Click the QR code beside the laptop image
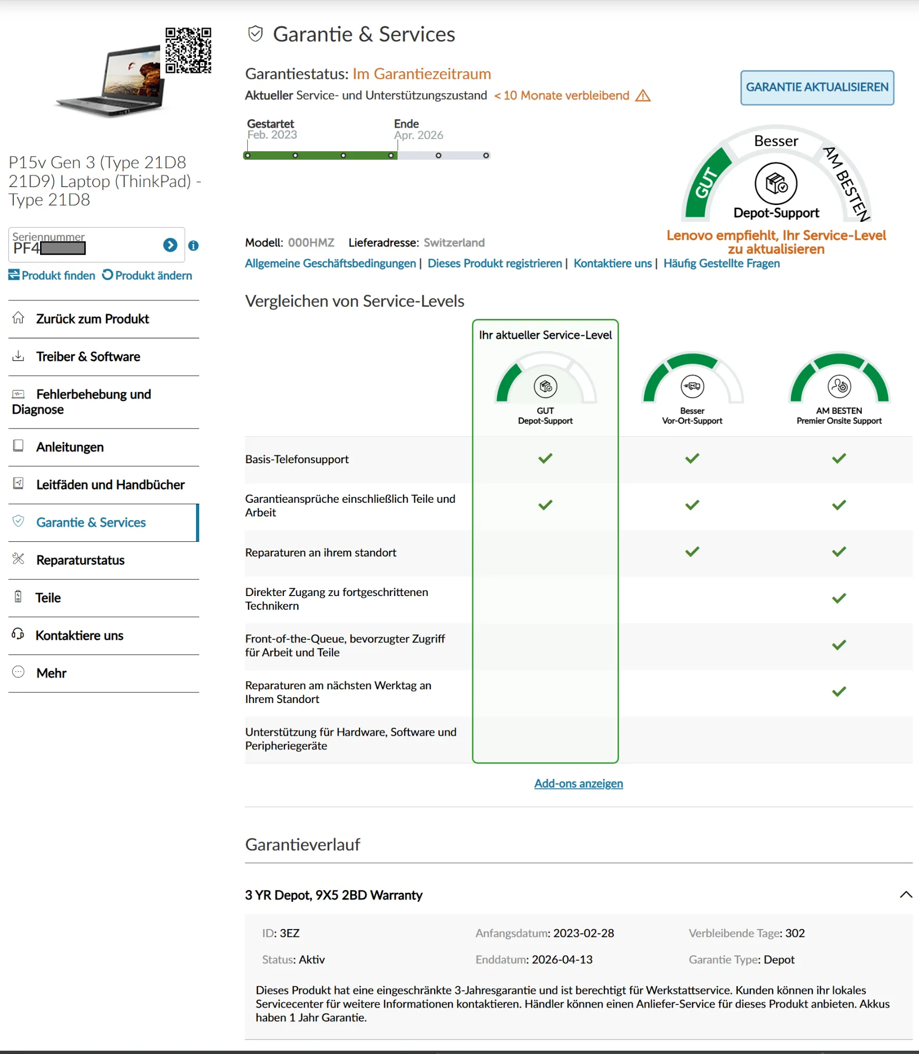The height and width of the screenshot is (1054, 919). pos(188,50)
